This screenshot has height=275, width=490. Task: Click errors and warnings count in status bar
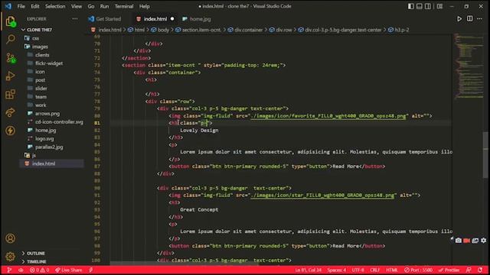pos(39,270)
